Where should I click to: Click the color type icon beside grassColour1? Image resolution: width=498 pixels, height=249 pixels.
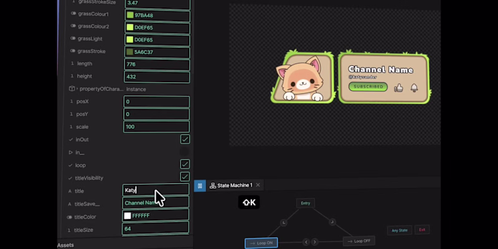tap(73, 14)
